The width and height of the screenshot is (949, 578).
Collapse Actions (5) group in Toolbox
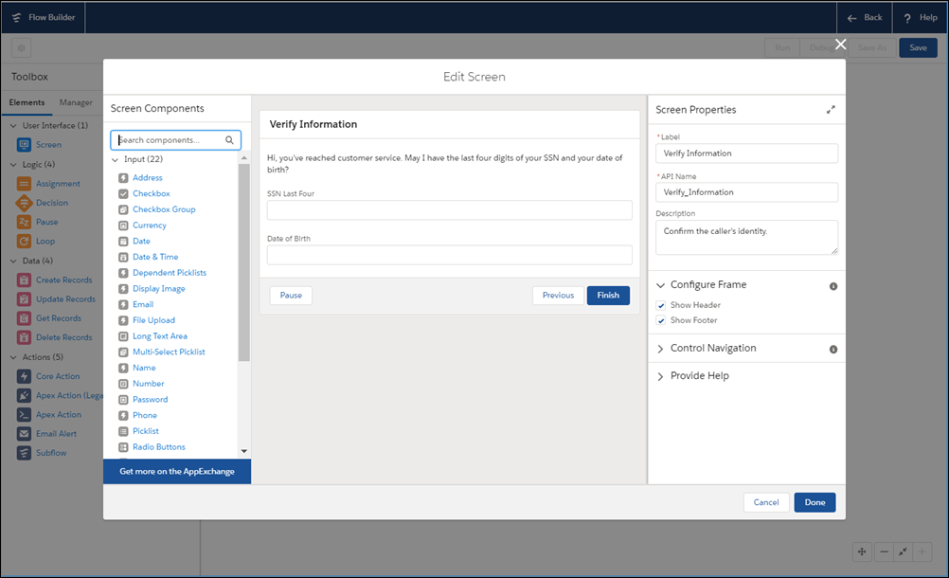(13, 357)
